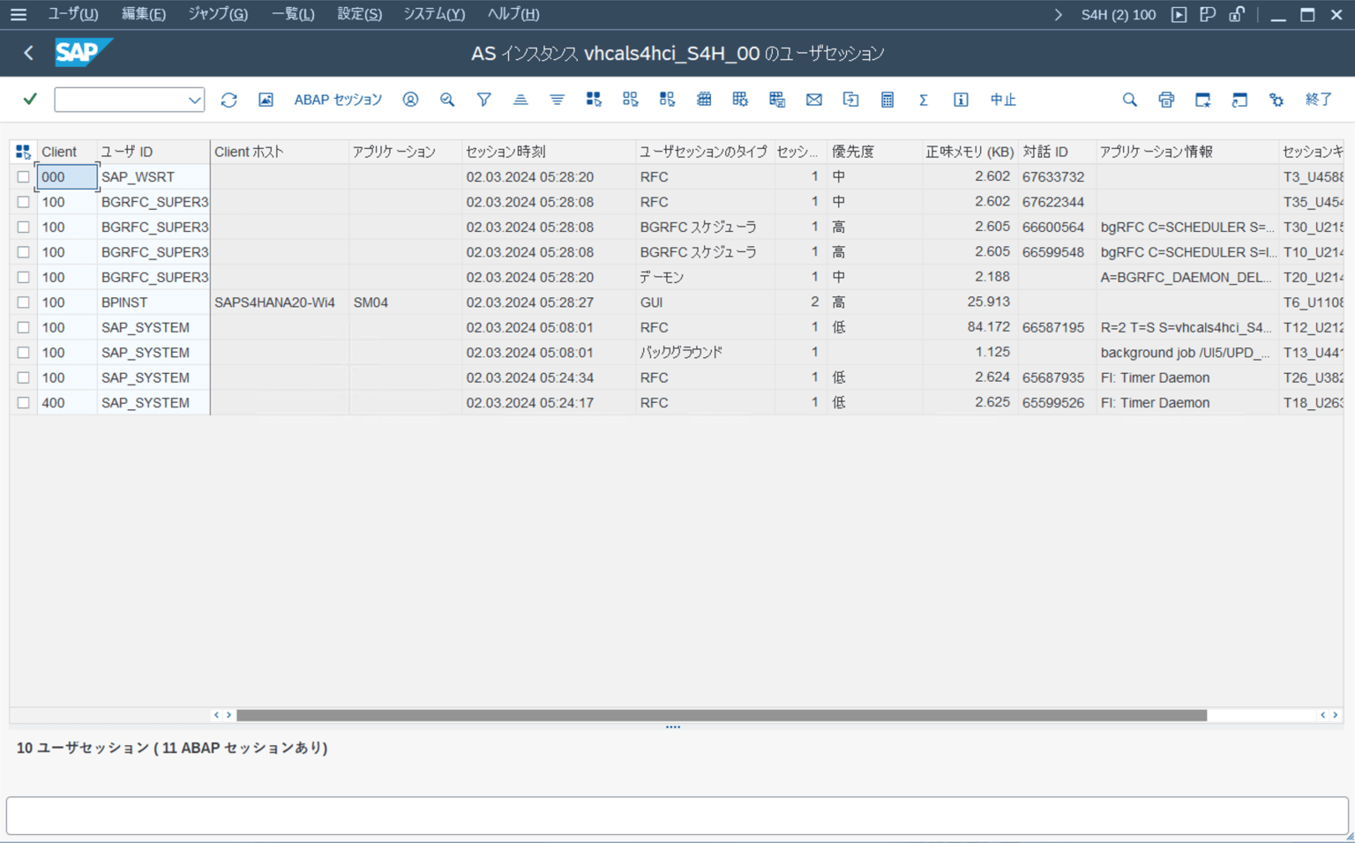Image resolution: width=1355 pixels, height=843 pixels.
Task: Select the checkbox on the BPINST row
Action: [x=23, y=302]
